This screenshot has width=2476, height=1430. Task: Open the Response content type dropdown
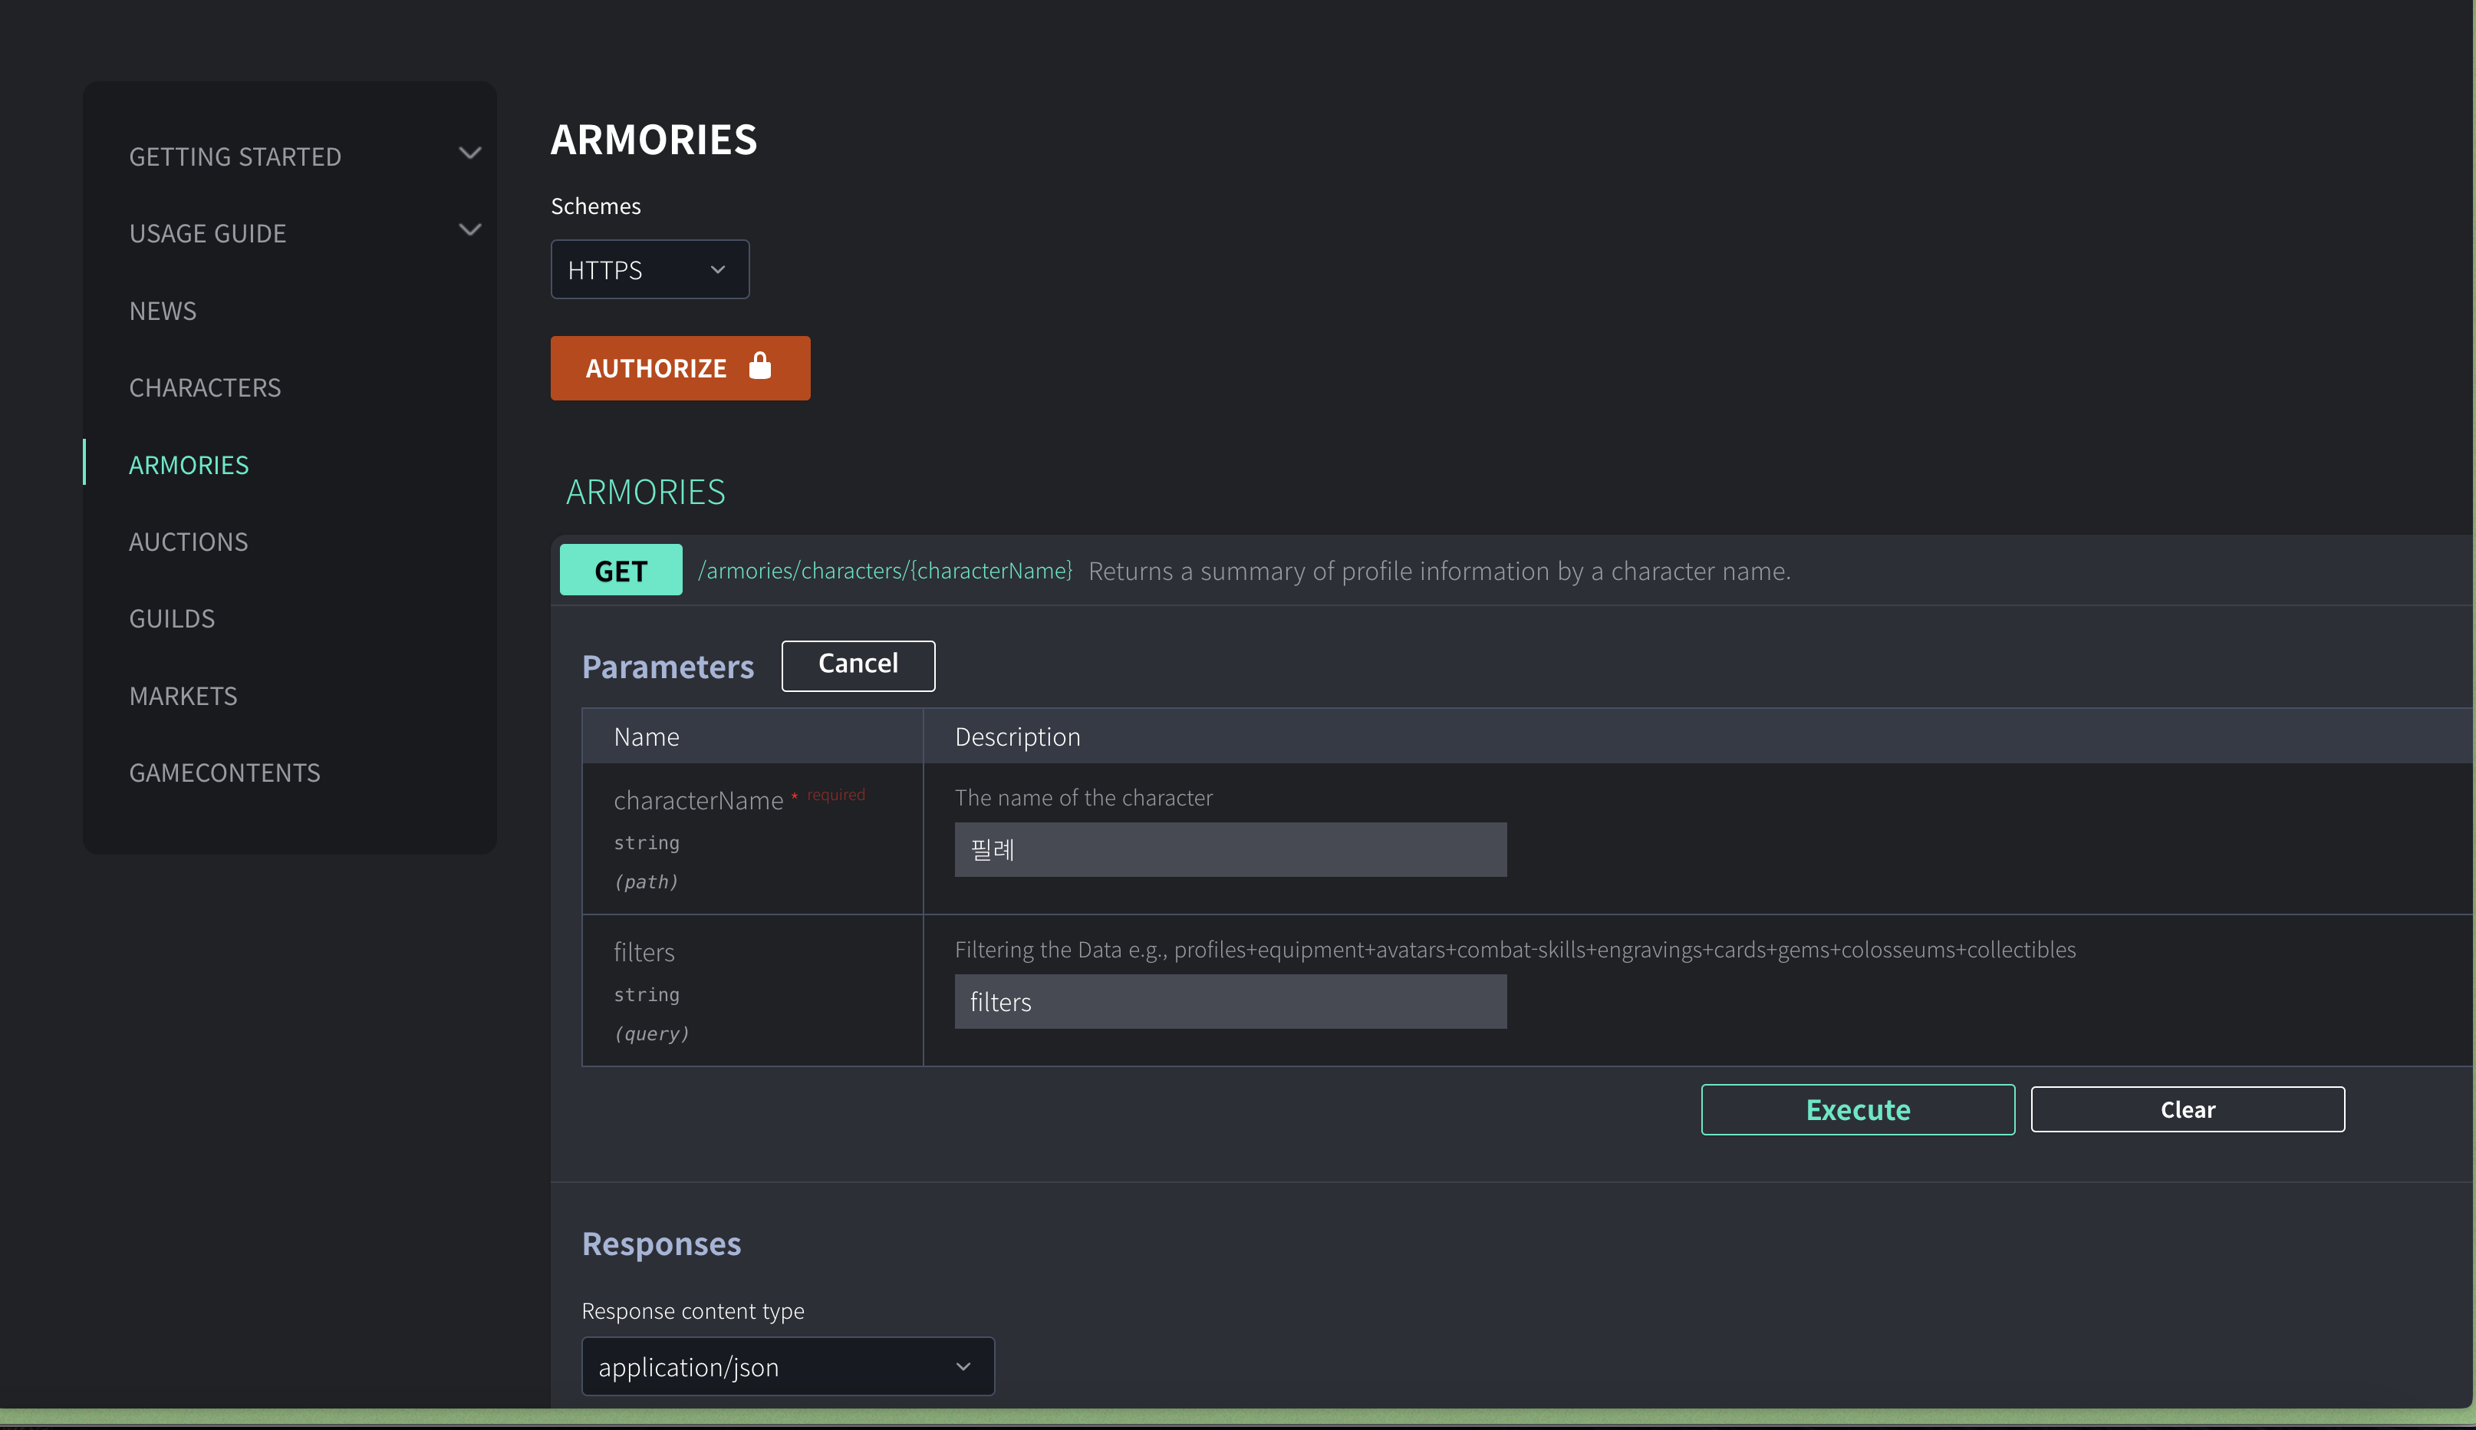pyautogui.click(x=788, y=1366)
